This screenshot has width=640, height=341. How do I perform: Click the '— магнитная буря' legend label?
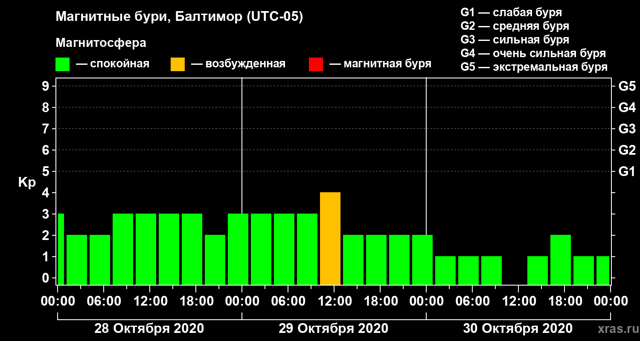[380, 64]
